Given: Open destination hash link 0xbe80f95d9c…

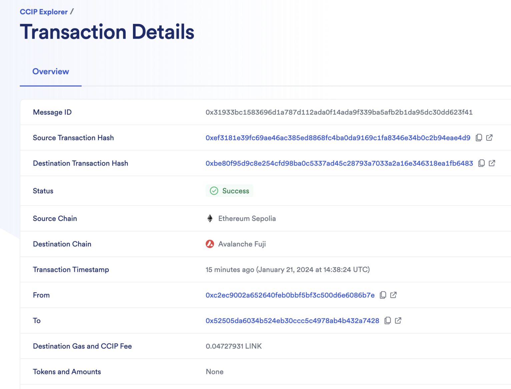Looking at the screenshot, I should click(339, 164).
